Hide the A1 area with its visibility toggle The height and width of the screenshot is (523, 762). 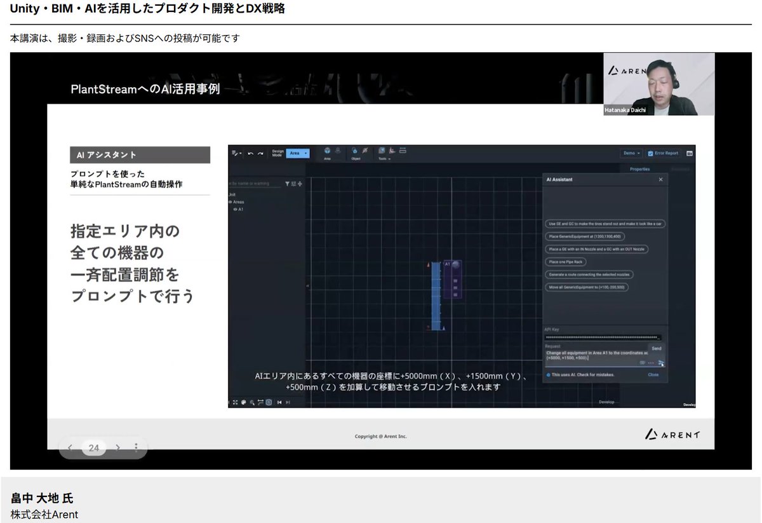(234, 208)
